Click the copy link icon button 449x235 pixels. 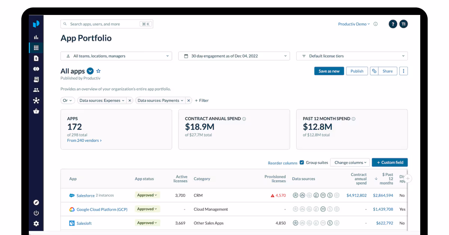(374, 71)
